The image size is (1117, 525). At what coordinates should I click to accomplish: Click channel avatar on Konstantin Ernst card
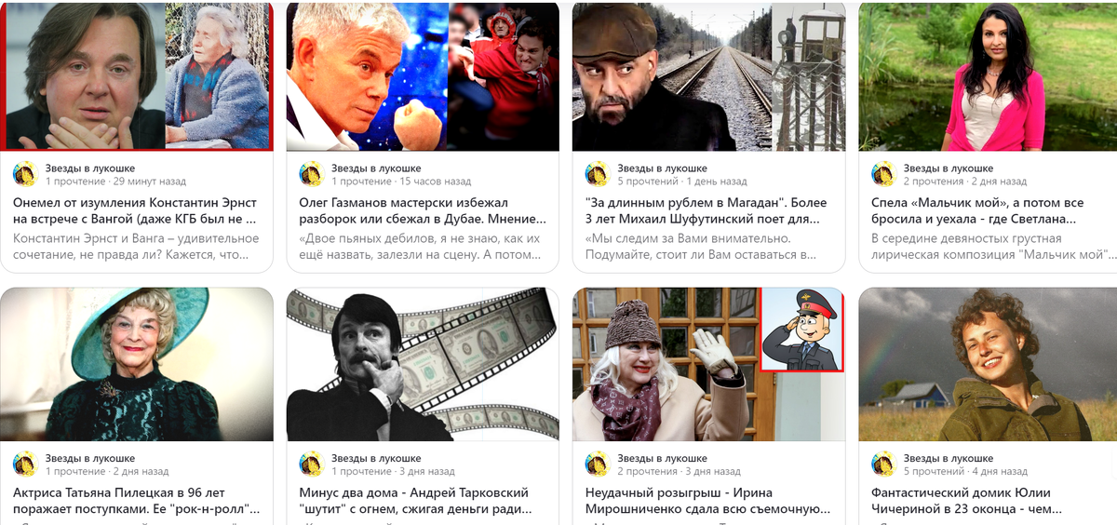(x=25, y=174)
